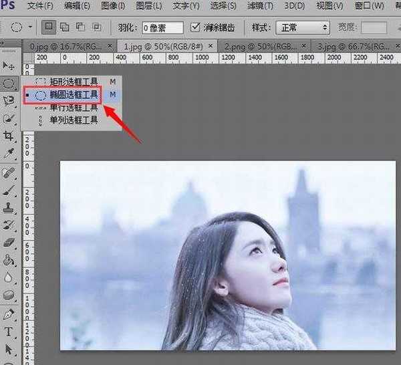Select the Eraser tool
The height and width of the screenshot is (365, 401).
coord(9,242)
